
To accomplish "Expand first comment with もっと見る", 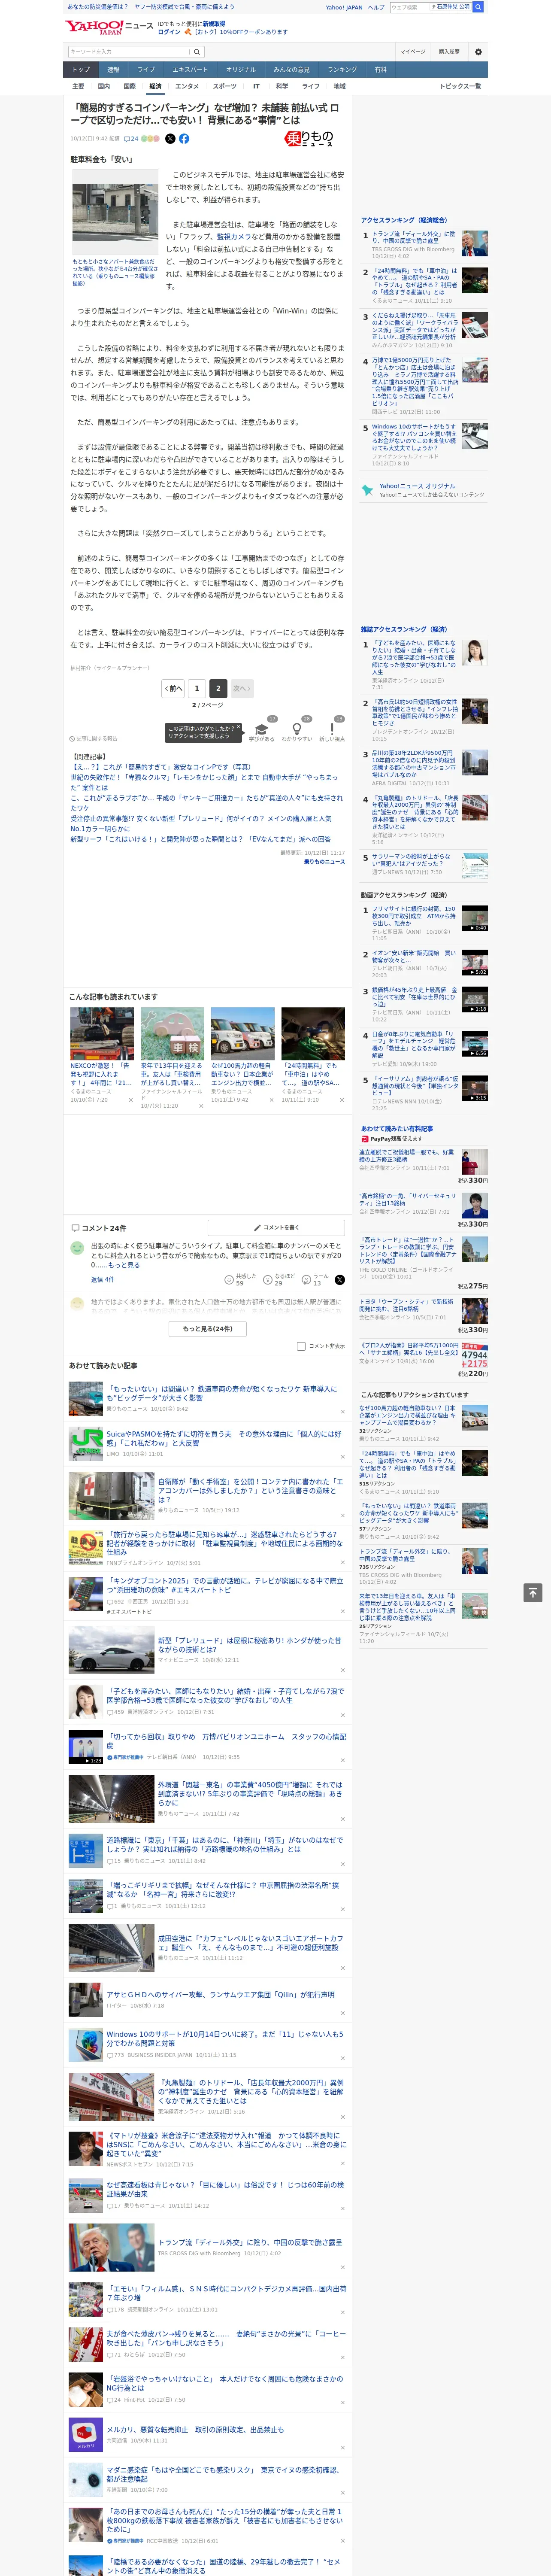I will click(x=124, y=1265).
